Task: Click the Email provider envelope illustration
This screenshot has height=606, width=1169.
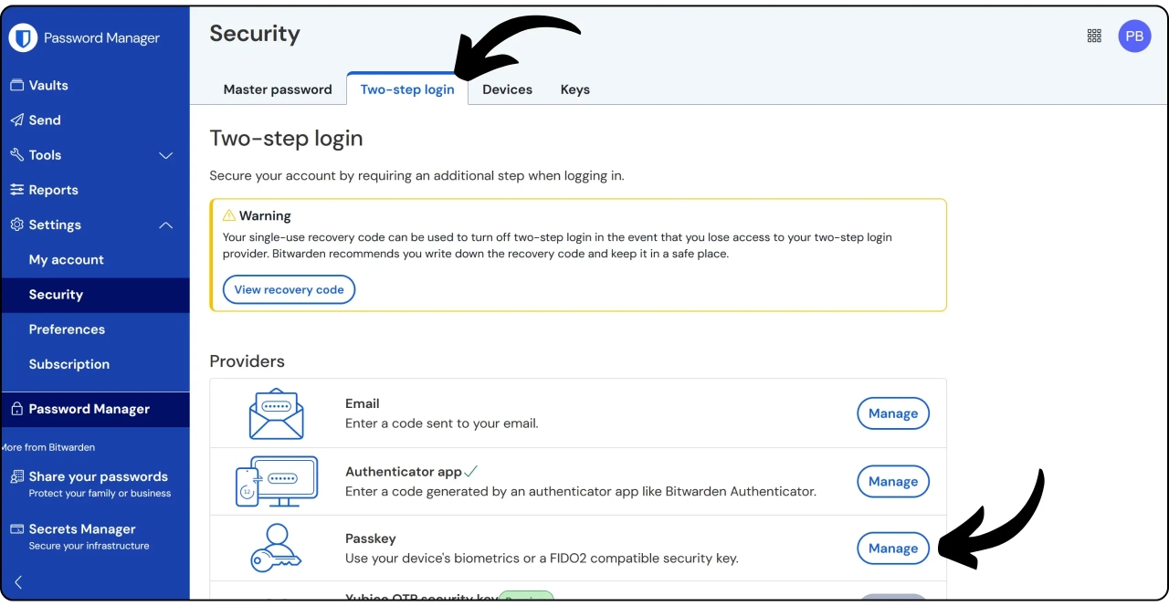Action: (x=277, y=413)
